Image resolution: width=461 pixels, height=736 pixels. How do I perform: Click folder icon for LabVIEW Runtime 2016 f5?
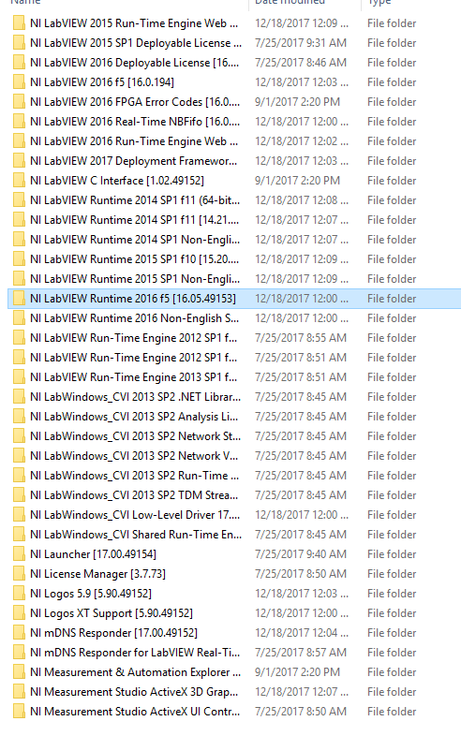pyautogui.click(x=19, y=299)
